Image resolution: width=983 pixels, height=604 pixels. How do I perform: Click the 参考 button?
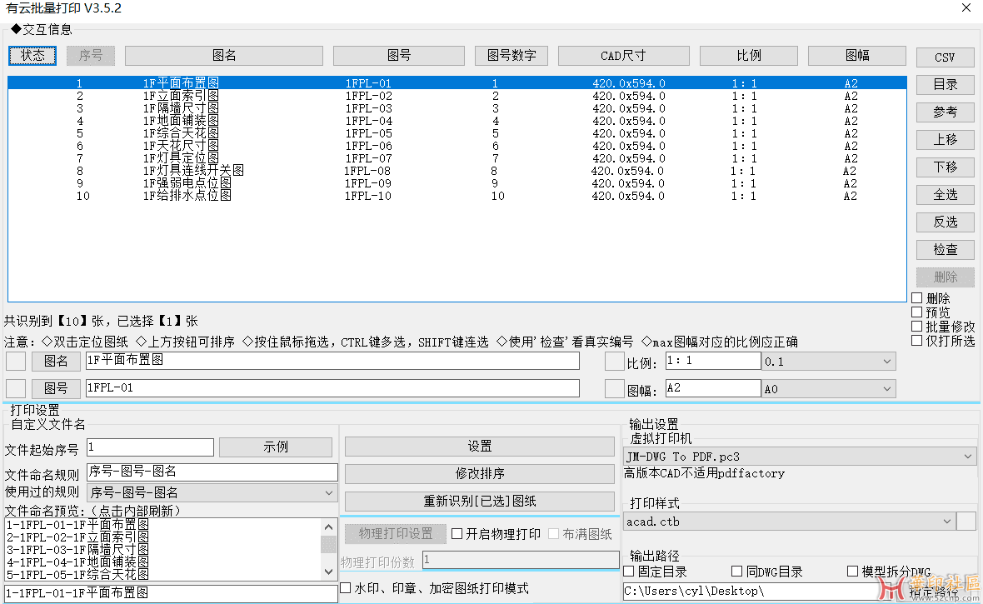tap(945, 112)
